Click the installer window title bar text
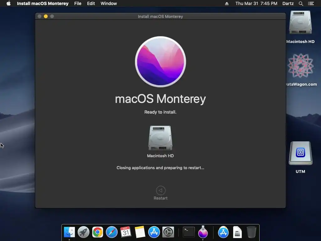Viewport: 321px width, 241px height. pos(160,16)
